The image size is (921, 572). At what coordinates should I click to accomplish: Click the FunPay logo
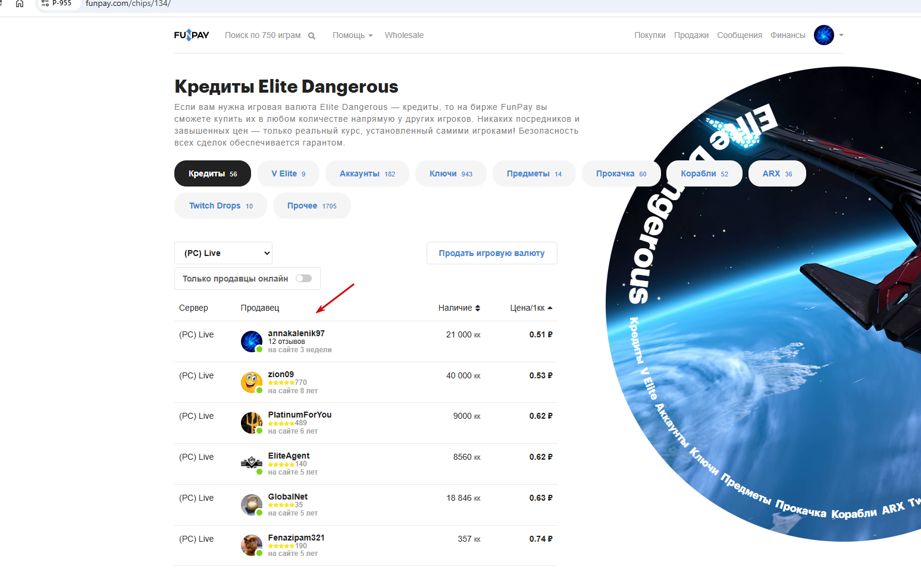192,35
